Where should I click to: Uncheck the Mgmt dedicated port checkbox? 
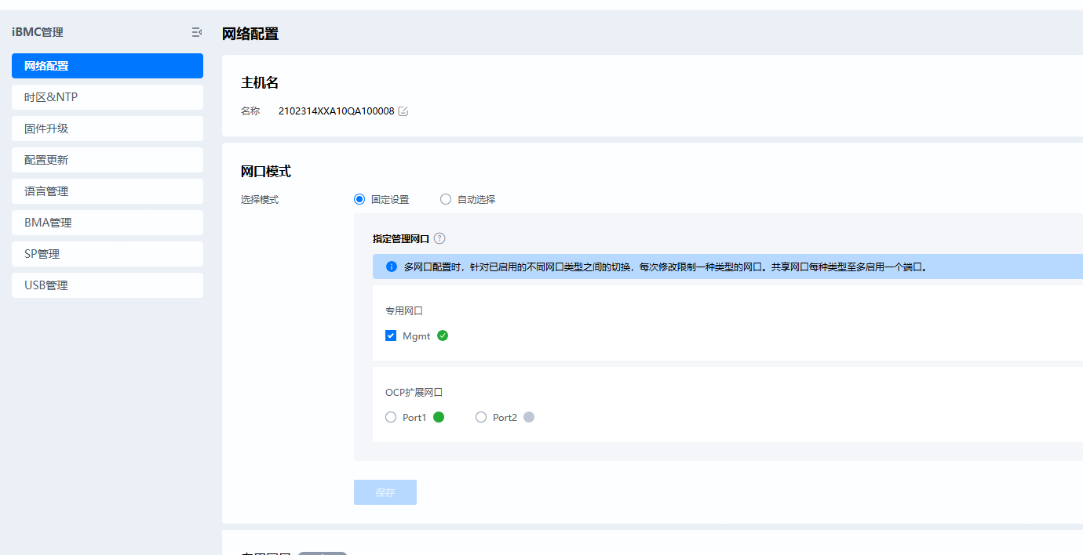pyautogui.click(x=391, y=336)
